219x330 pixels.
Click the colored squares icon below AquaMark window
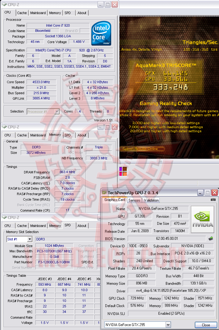(123, 171)
